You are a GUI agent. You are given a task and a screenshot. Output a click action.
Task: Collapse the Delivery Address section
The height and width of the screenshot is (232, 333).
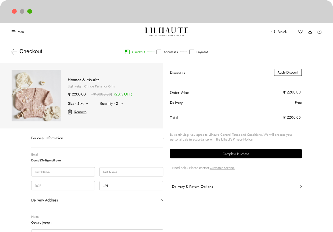coord(162,200)
